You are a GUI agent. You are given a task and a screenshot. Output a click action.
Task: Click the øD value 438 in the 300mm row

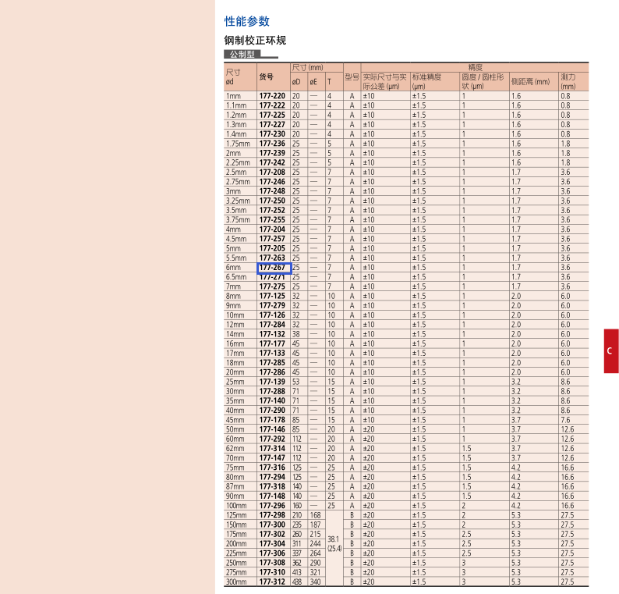[x=297, y=582]
